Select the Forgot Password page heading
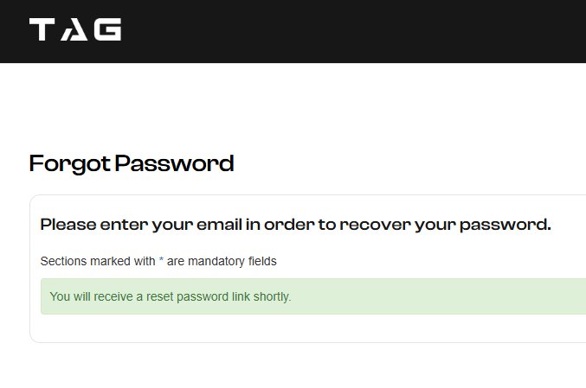Viewport: 586px width, 388px height. click(x=132, y=164)
